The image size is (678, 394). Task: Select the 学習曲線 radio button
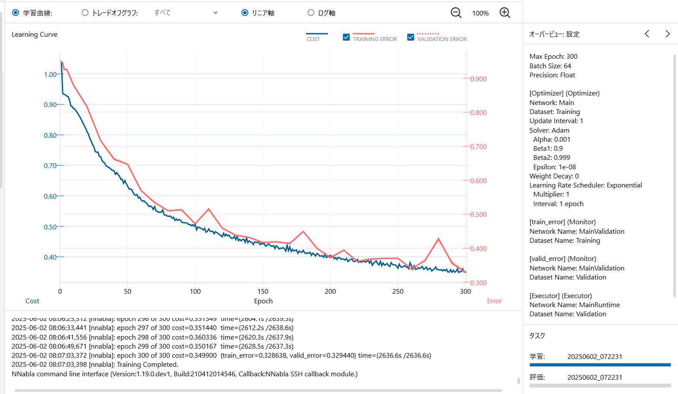16,13
